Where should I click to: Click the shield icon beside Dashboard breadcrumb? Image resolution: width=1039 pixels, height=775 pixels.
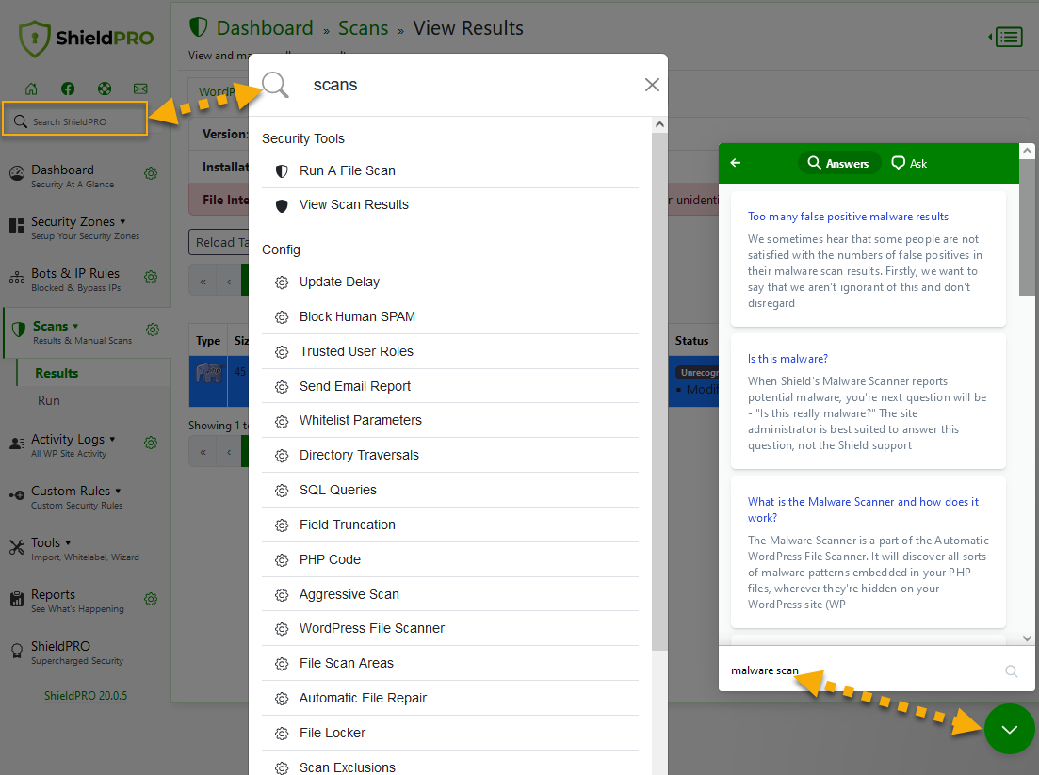(x=198, y=28)
